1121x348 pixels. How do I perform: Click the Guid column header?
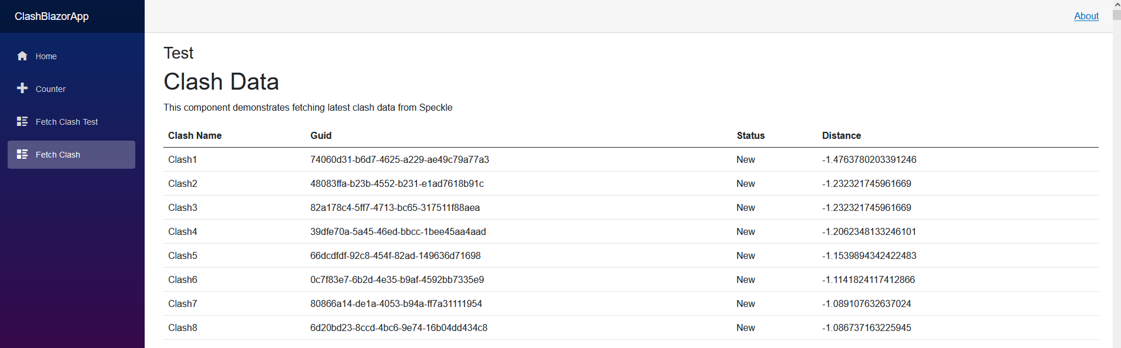[x=321, y=135]
